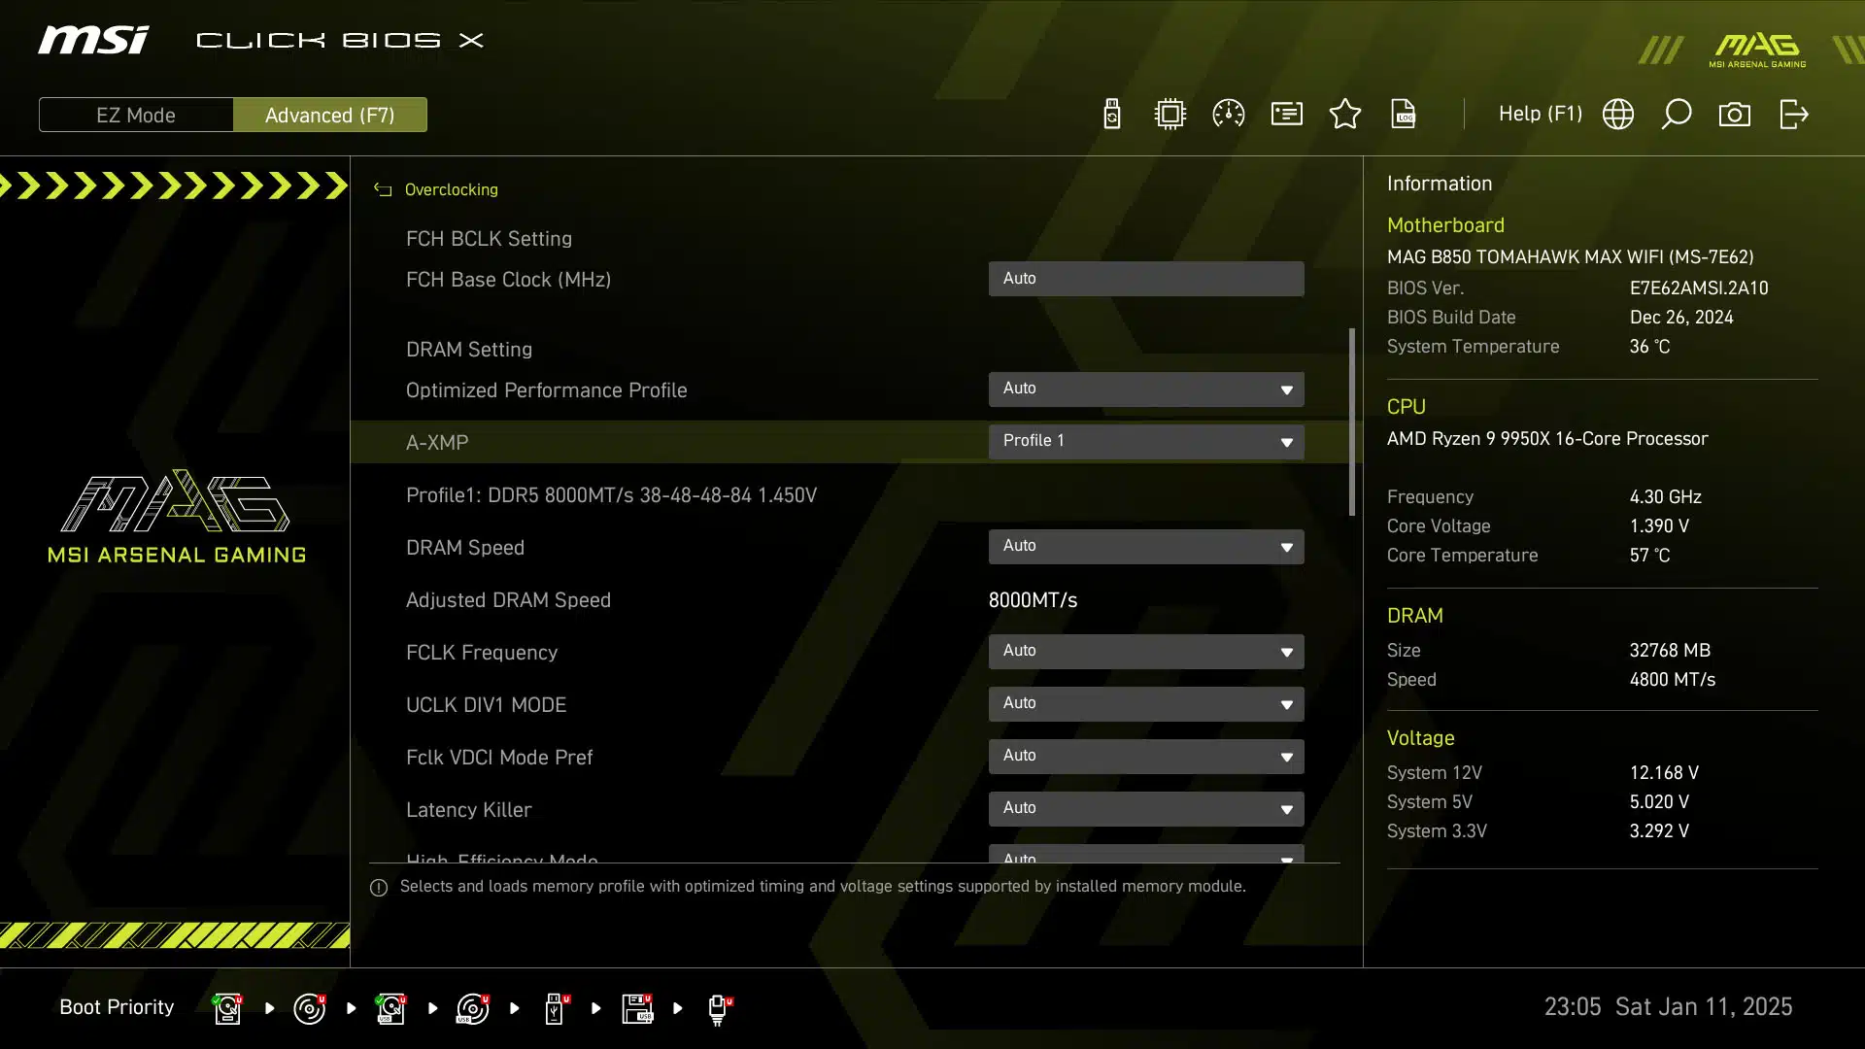The image size is (1865, 1049).
Task: Open the FCLK Frequency dropdown
Action: [x=1146, y=651]
